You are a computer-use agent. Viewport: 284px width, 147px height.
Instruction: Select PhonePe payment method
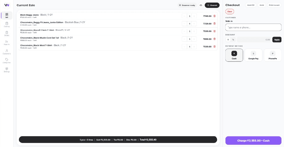coord(273,55)
